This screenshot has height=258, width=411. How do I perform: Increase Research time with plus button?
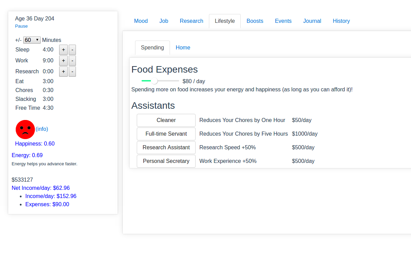[63, 72]
